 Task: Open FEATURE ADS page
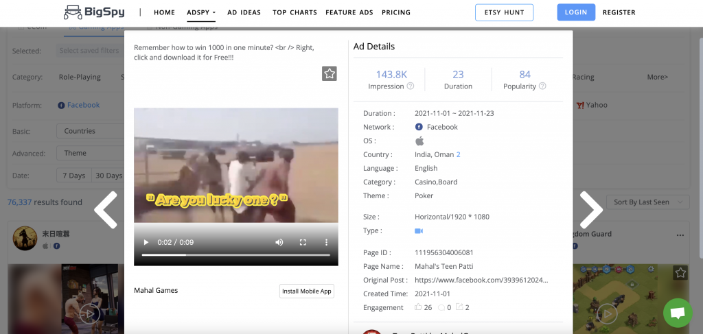[x=349, y=12]
